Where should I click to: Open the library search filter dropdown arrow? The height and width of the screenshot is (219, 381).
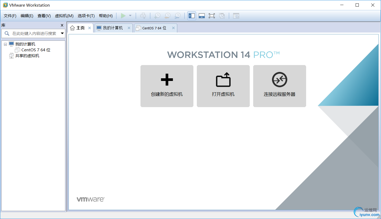(x=62, y=33)
